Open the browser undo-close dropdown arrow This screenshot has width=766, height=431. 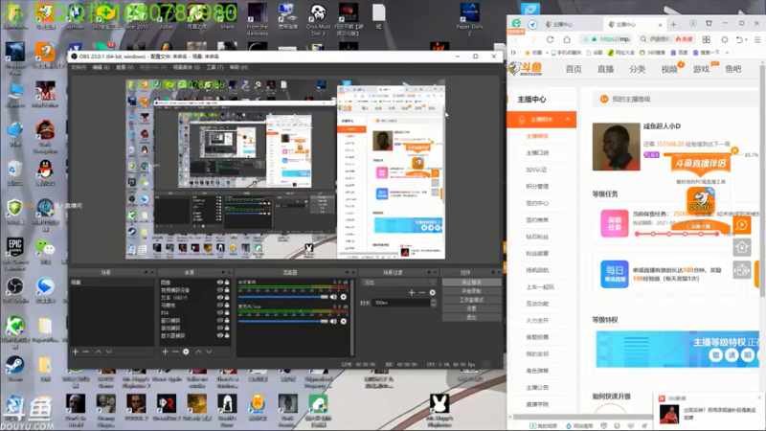(x=746, y=39)
